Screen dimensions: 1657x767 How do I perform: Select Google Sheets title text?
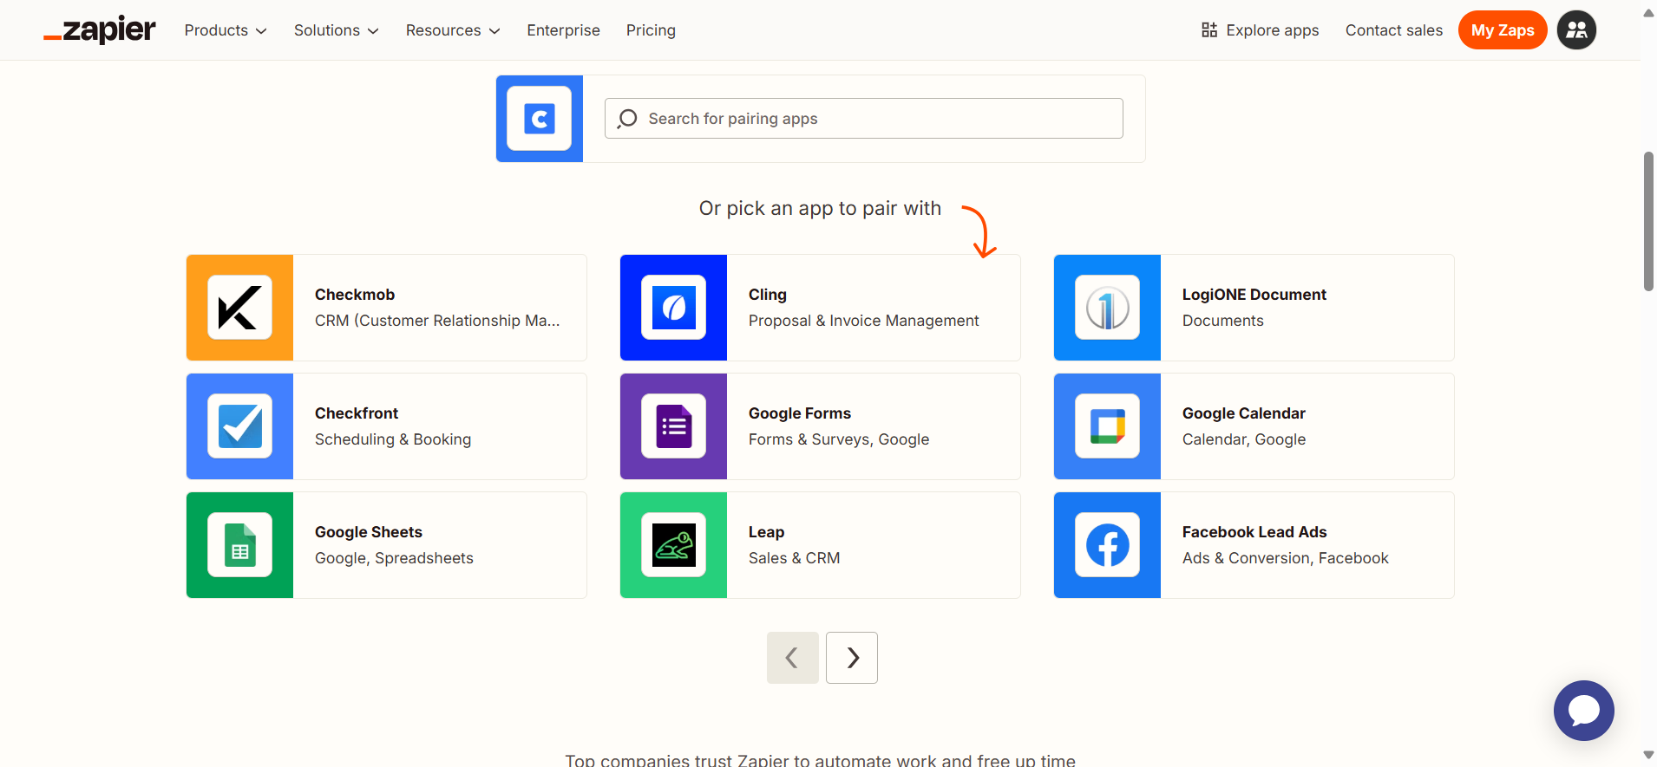369,532
